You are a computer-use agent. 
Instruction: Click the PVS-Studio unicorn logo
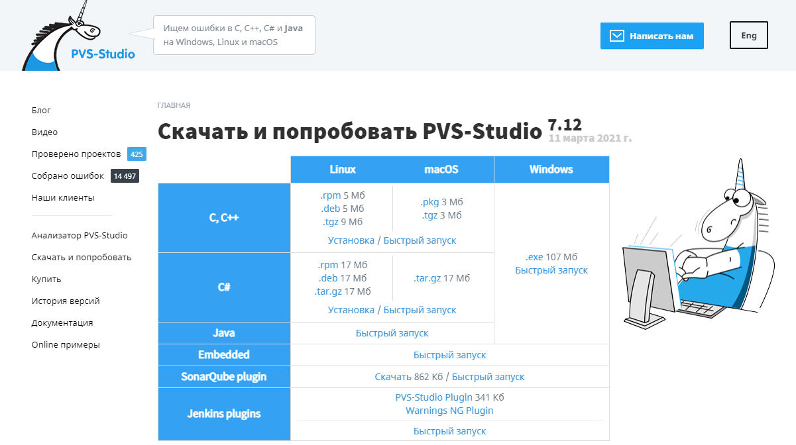[78, 36]
